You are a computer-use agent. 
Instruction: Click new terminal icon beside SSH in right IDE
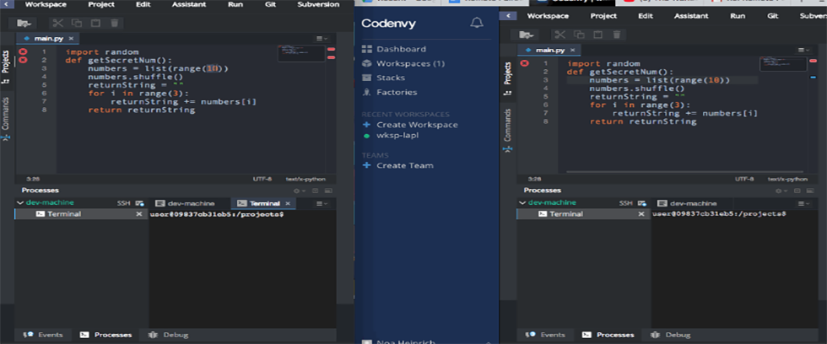[x=641, y=203]
